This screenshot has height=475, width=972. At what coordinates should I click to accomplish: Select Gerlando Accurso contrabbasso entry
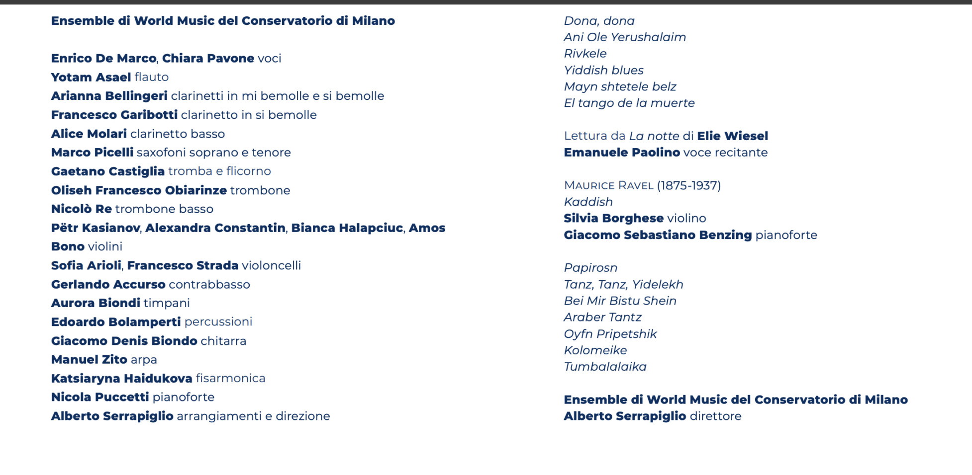click(x=150, y=285)
